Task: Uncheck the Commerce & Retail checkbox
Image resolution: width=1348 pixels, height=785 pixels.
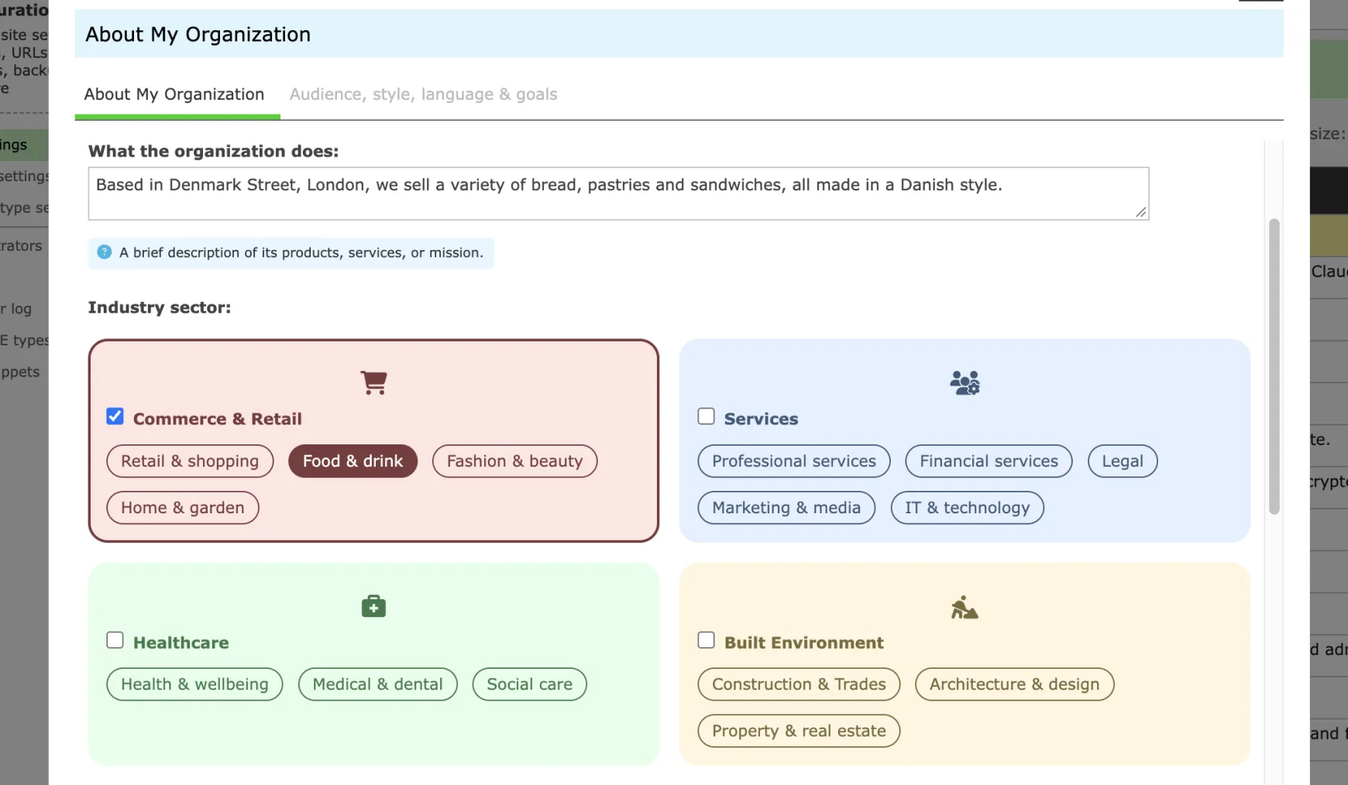Action: tap(115, 416)
